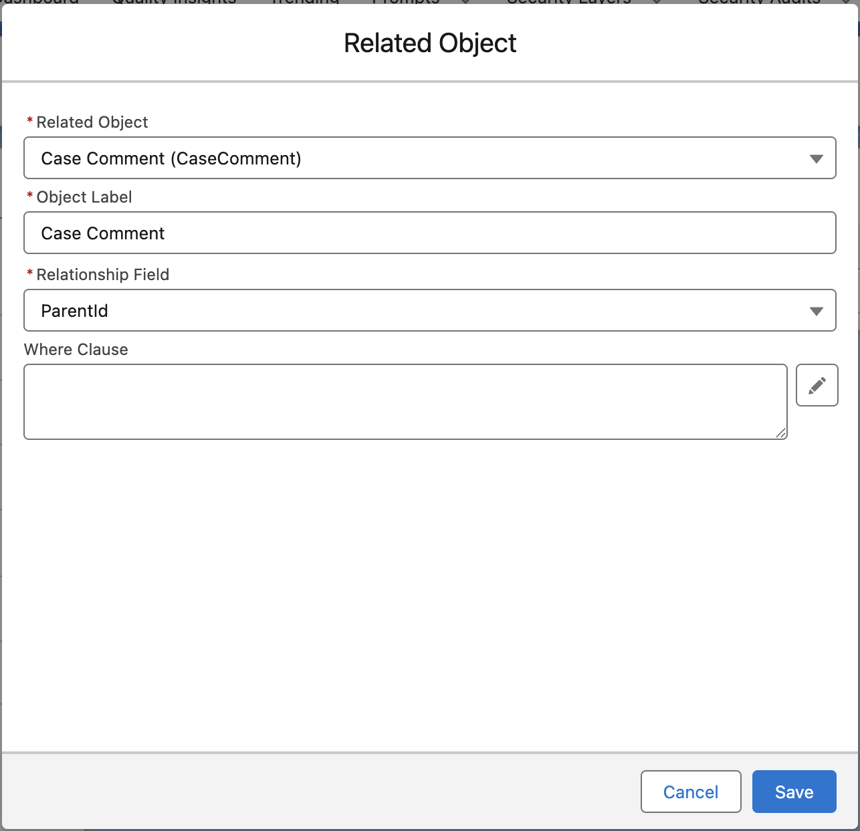Click the Where Clause textarea resize handle
This screenshot has height=831, width=860.
(780, 433)
